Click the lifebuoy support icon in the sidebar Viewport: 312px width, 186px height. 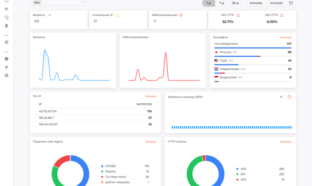(7, 75)
